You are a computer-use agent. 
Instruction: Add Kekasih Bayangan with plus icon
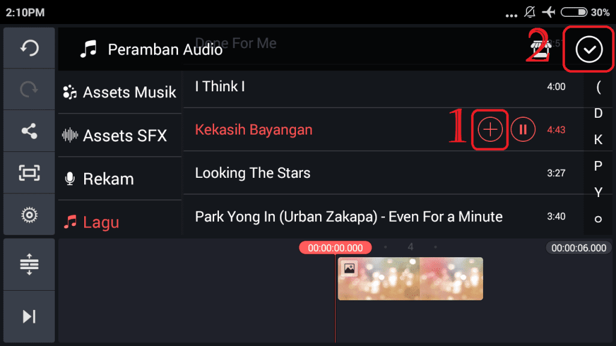pos(490,130)
